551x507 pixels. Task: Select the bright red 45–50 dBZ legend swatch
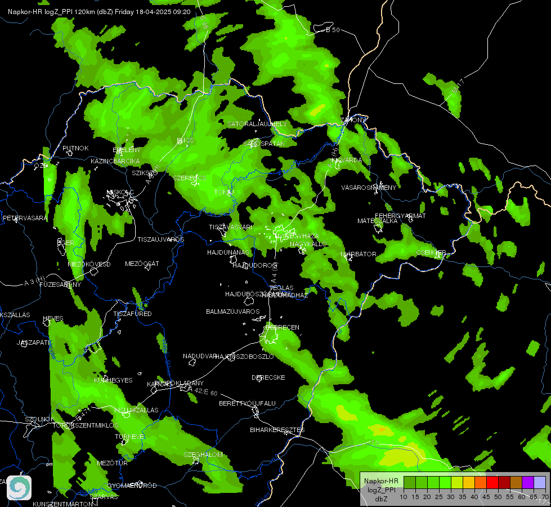point(492,483)
